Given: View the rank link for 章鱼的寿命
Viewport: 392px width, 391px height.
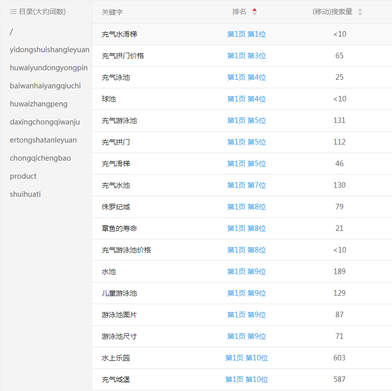Looking at the screenshot, I should (246, 228).
